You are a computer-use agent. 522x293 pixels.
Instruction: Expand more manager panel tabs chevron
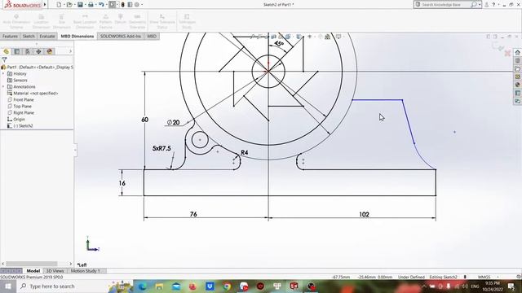(70, 51)
